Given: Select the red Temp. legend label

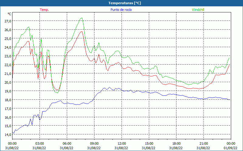Looking at the screenshot, I should tap(44, 10).
